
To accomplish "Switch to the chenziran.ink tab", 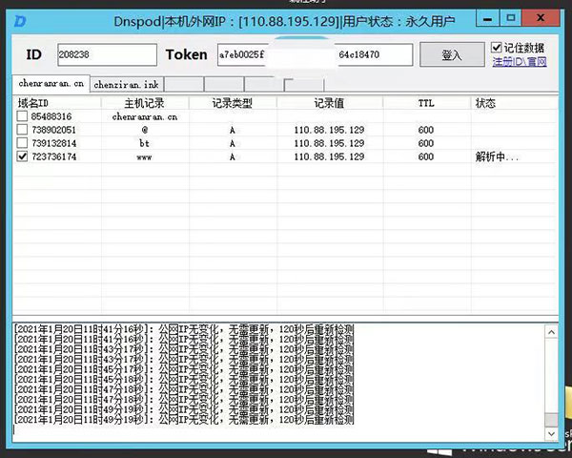I will point(126,85).
